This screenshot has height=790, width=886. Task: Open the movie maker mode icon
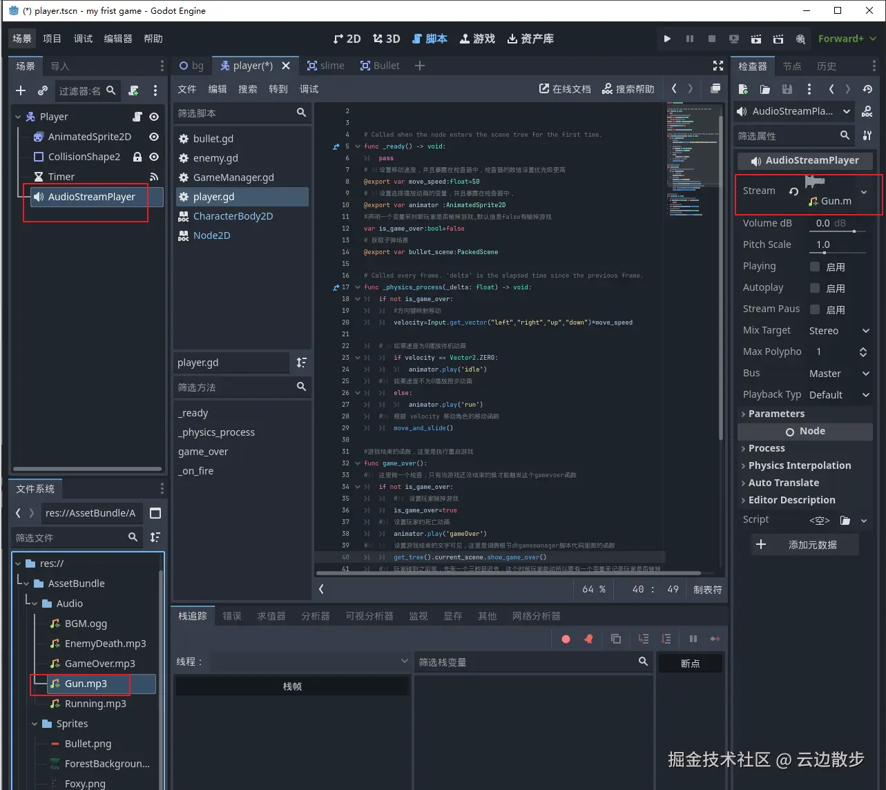[800, 39]
